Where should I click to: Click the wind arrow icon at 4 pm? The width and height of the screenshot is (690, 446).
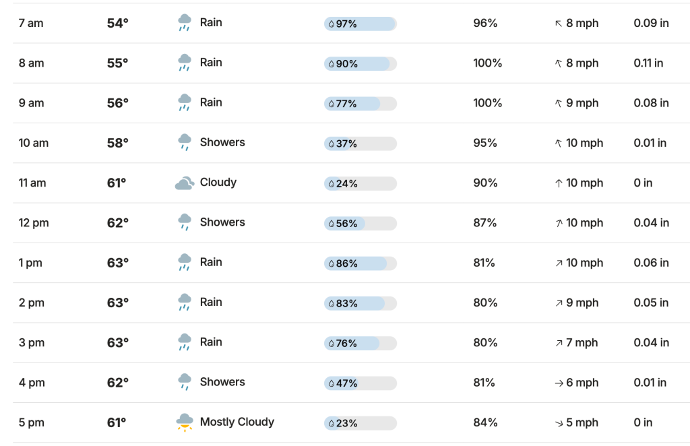559,383
